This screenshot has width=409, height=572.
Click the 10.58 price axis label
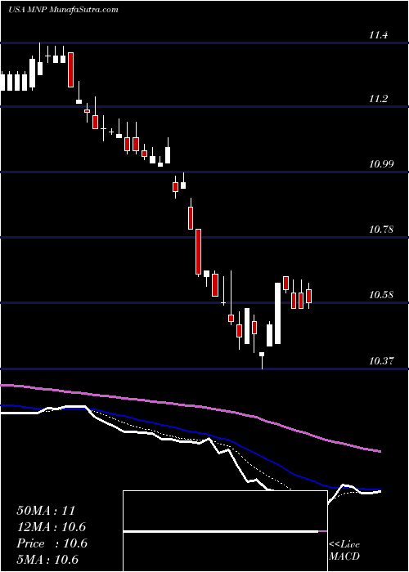click(381, 295)
